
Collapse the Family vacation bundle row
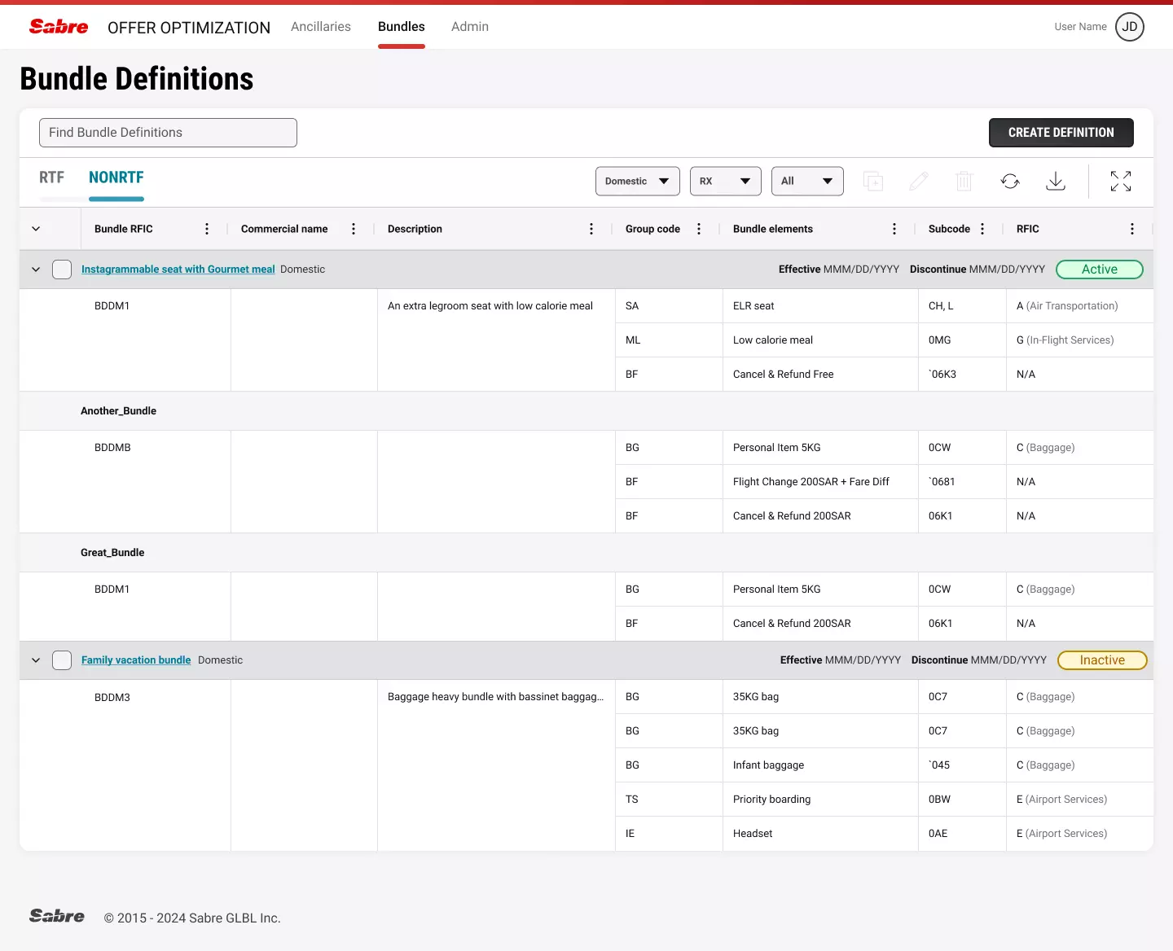point(36,660)
